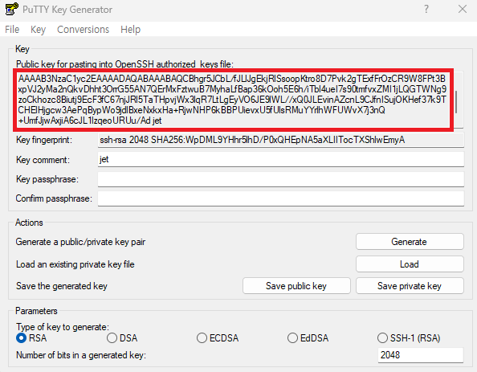Image resolution: width=477 pixels, height=372 pixels.
Task: Click 'Type of key to generate:' label
Action: pyautogui.click(x=63, y=327)
